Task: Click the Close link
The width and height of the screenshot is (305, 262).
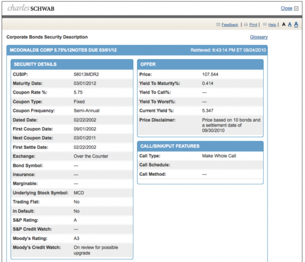Action: point(286,9)
